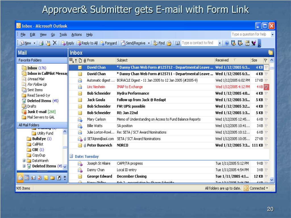Click the envelope icon on the NORCO message
The width and height of the screenshot is (291, 218).
point(80,145)
